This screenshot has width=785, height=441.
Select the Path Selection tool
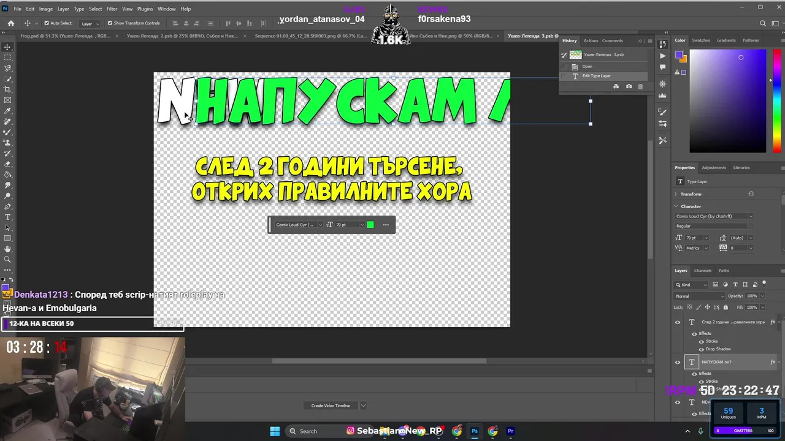click(7, 228)
